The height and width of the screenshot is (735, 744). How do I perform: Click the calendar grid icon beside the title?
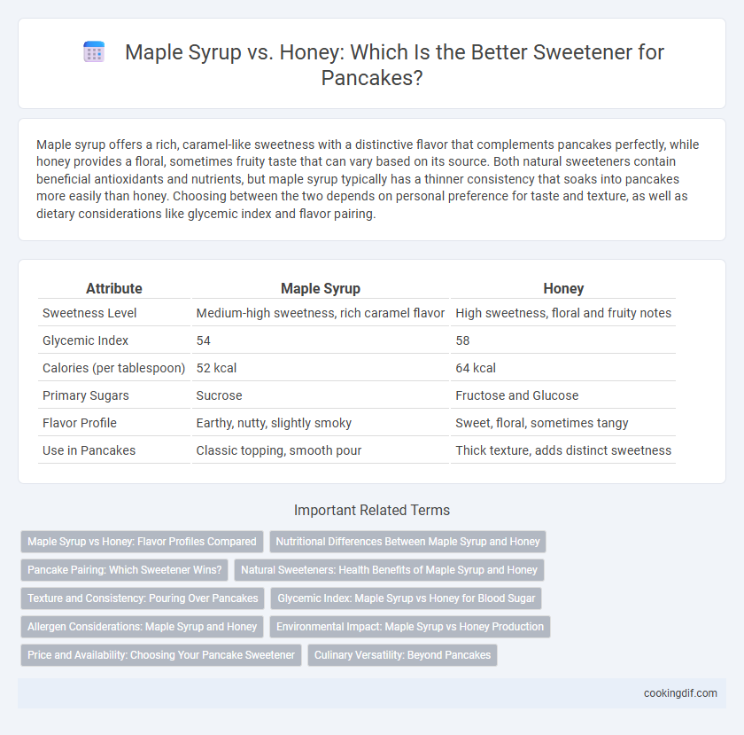coord(94,51)
